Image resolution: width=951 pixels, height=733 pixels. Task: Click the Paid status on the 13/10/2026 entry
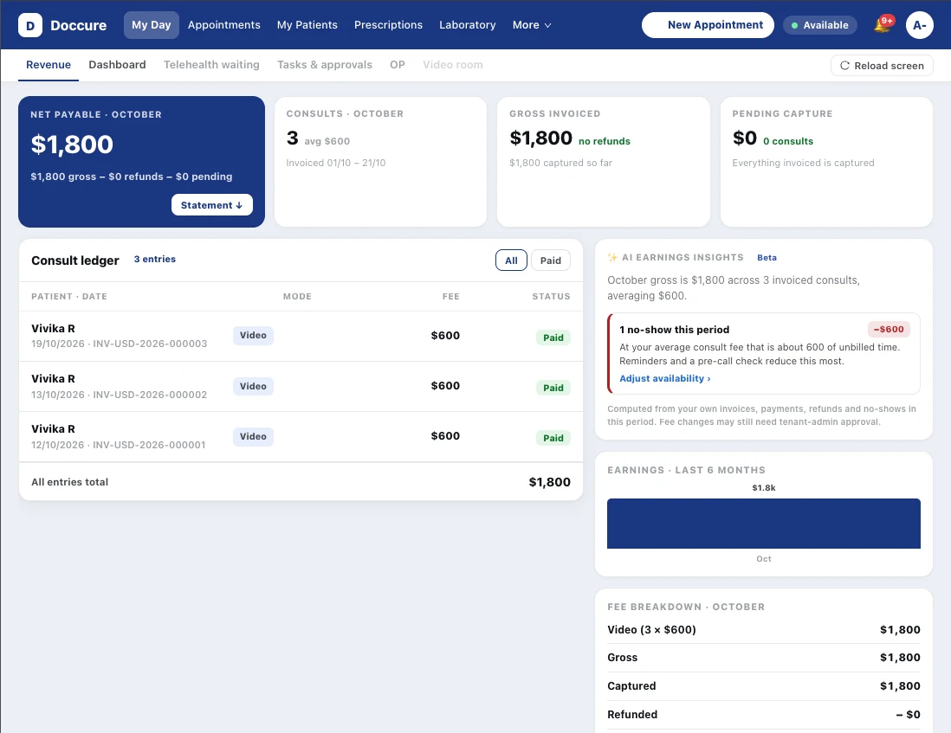click(x=553, y=388)
